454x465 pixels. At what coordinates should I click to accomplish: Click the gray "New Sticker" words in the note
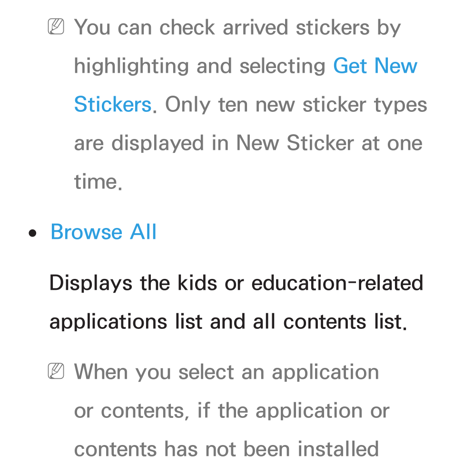point(295,143)
